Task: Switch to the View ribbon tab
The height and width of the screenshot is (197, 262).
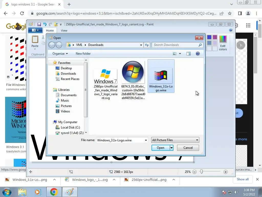Action: point(64,31)
